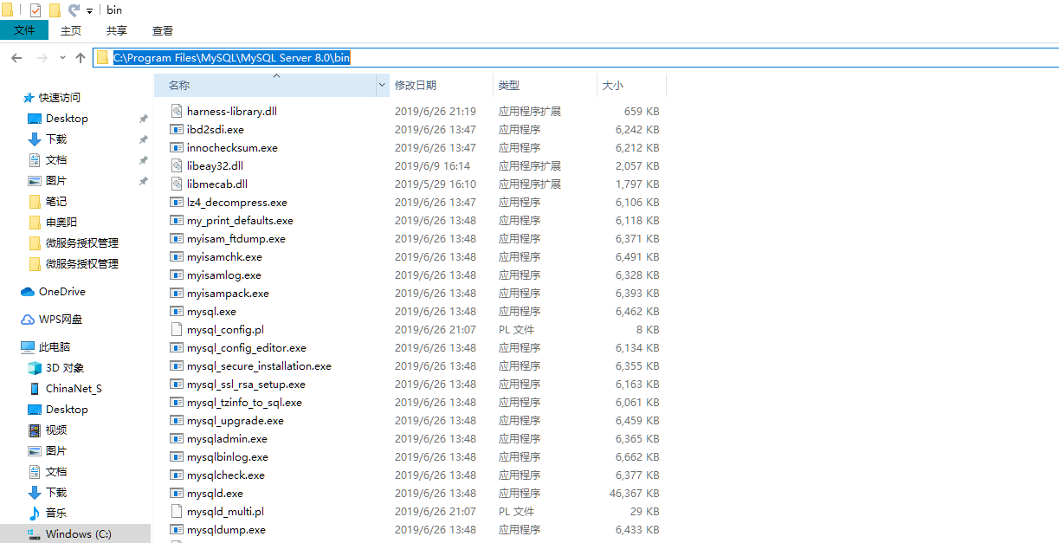Unpin Desktop from quick access
This screenshot has height=543, width=1059.
(145, 118)
